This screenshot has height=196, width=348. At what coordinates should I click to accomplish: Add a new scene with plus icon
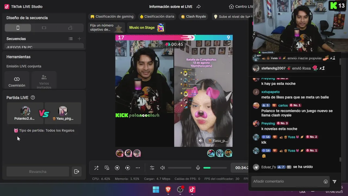click(x=79, y=39)
